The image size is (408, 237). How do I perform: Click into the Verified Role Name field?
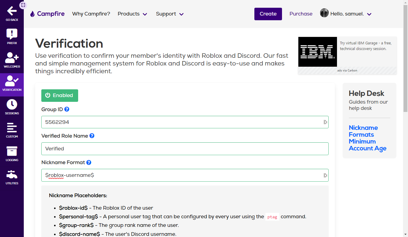click(x=185, y=149)
